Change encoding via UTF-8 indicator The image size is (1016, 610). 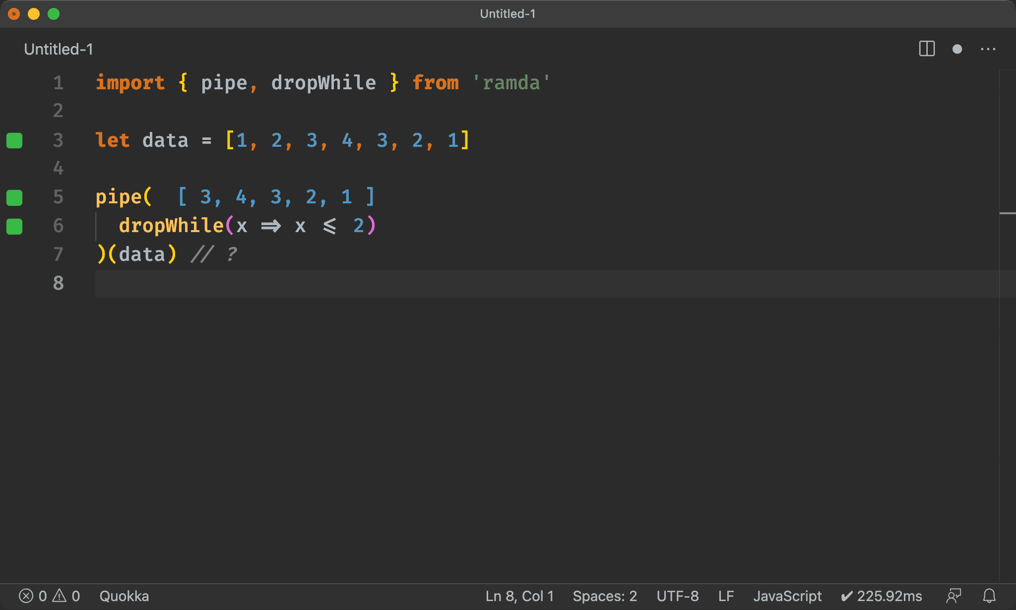pyautogui.click(x=678, y=596)
